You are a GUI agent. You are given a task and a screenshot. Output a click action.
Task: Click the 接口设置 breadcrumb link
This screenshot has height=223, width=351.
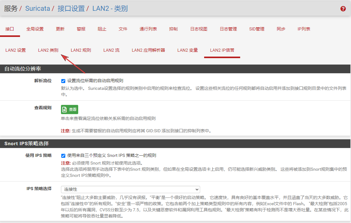click(x=71, y=9)
